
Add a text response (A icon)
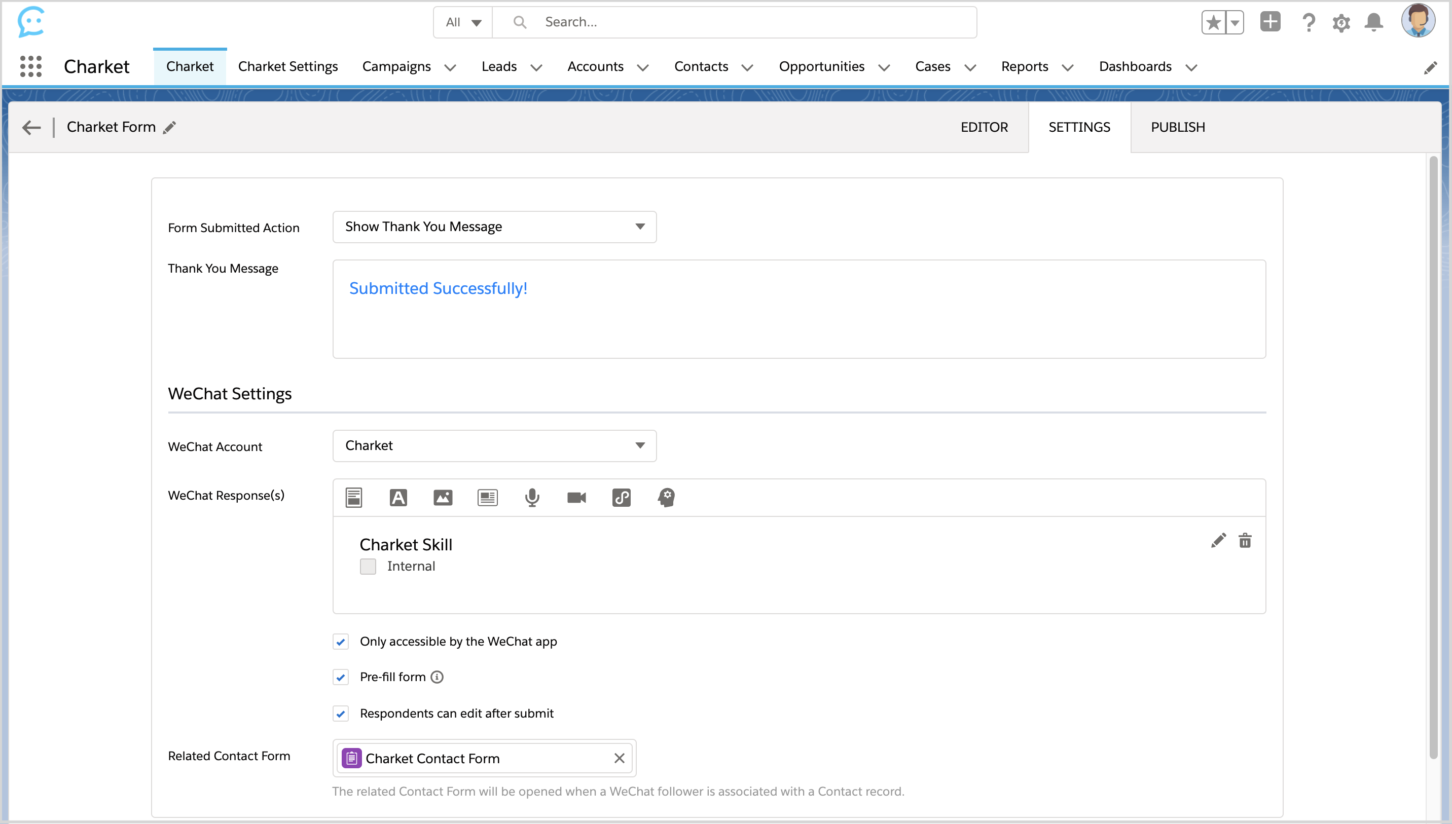[398, 498]
